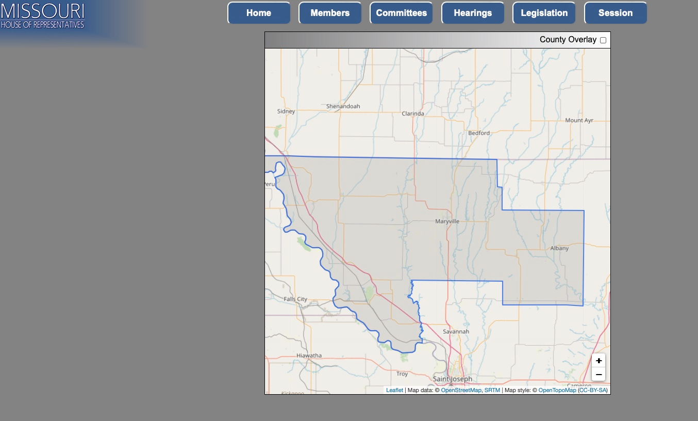This screenshot has width=698, height=421.
Task: Click the Missouri House of Representatives logo
Action: (42, 15)
